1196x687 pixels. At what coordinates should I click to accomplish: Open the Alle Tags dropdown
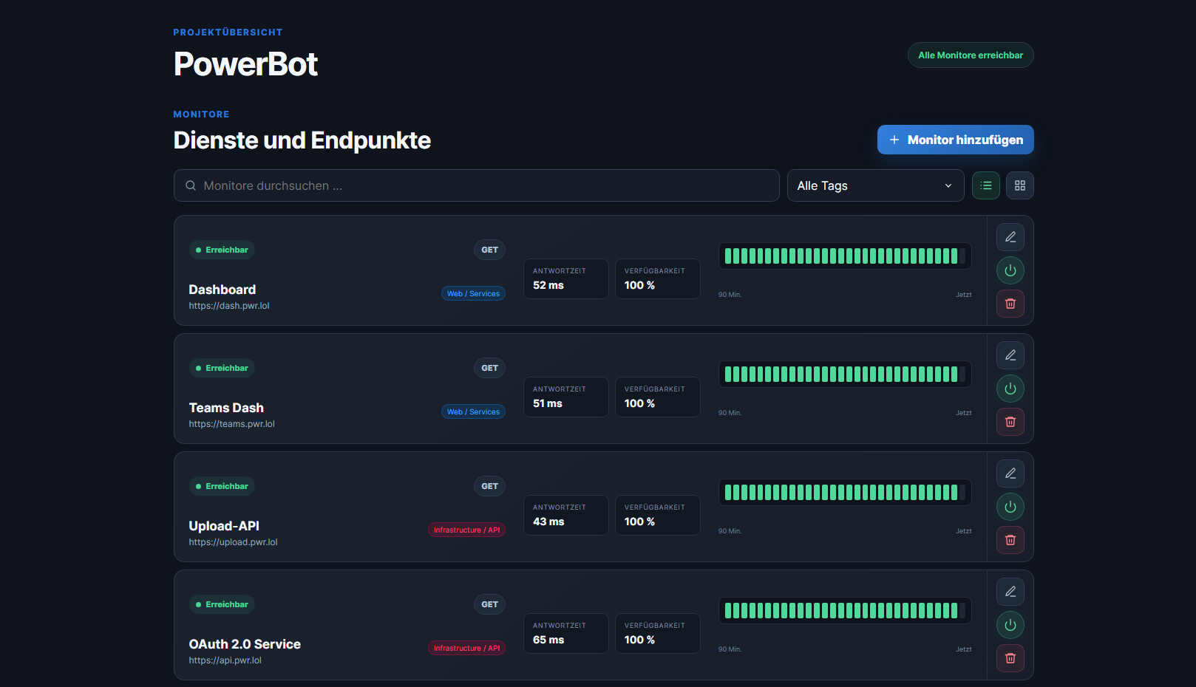tap(875, 185)
